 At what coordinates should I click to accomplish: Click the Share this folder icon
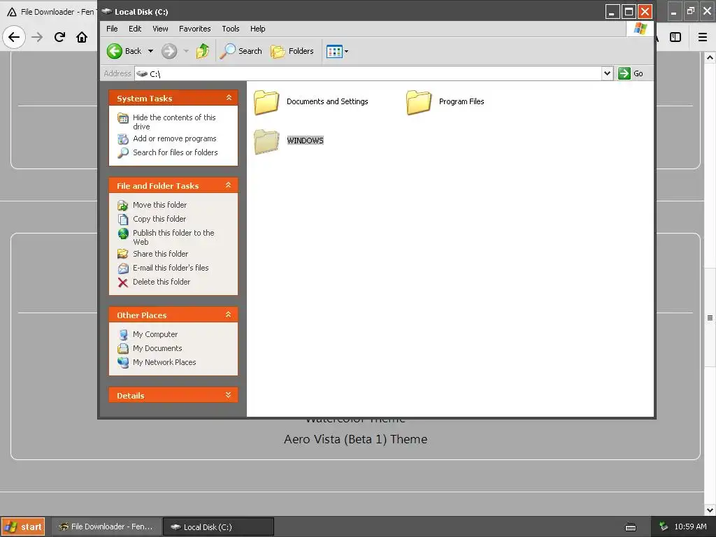coord(123,254)
